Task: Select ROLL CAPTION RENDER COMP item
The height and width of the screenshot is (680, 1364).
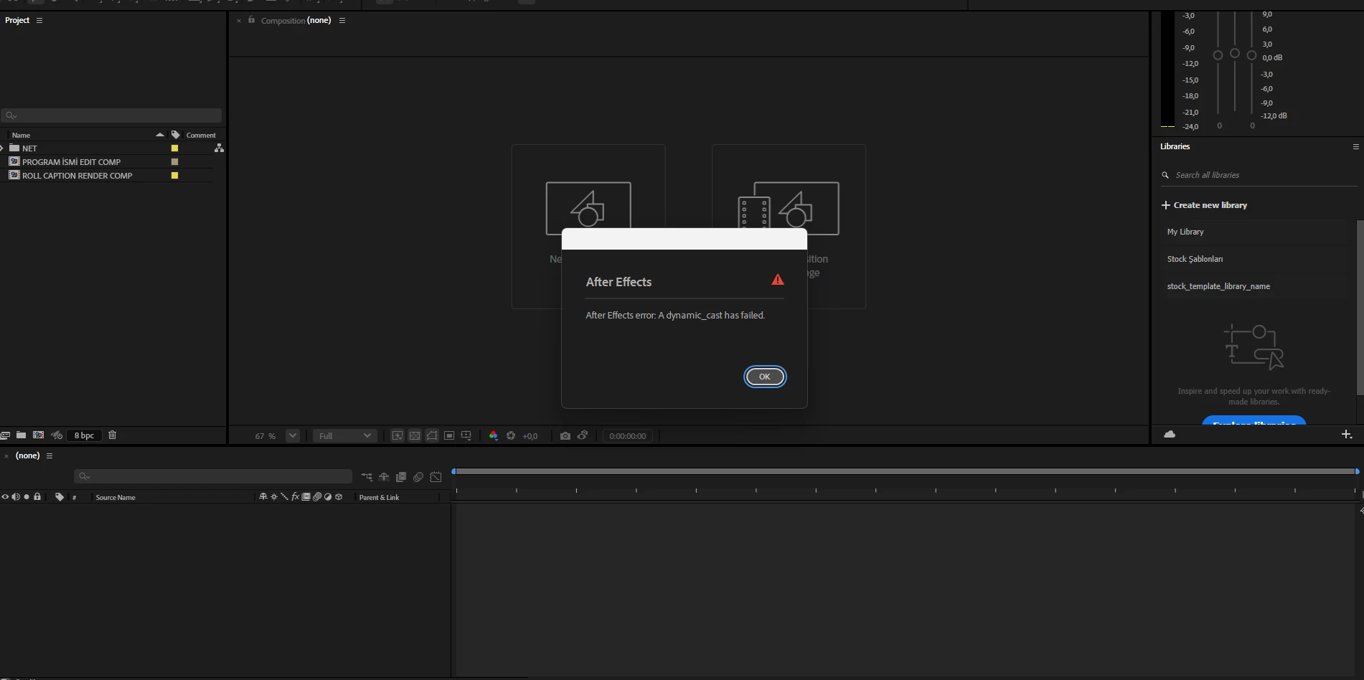Action: pyautogui.click(x=77, y=176)
